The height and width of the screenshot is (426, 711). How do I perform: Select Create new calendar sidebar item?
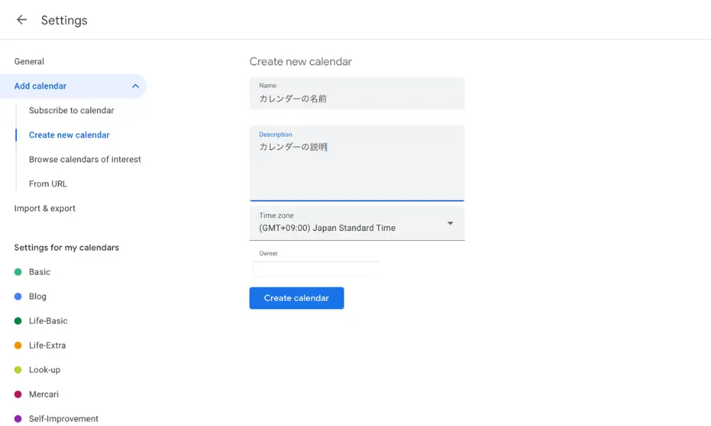coord(69,135)
